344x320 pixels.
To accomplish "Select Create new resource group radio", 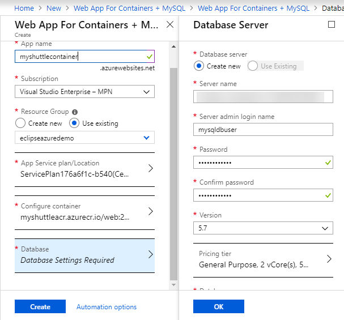I will [20, 123].
